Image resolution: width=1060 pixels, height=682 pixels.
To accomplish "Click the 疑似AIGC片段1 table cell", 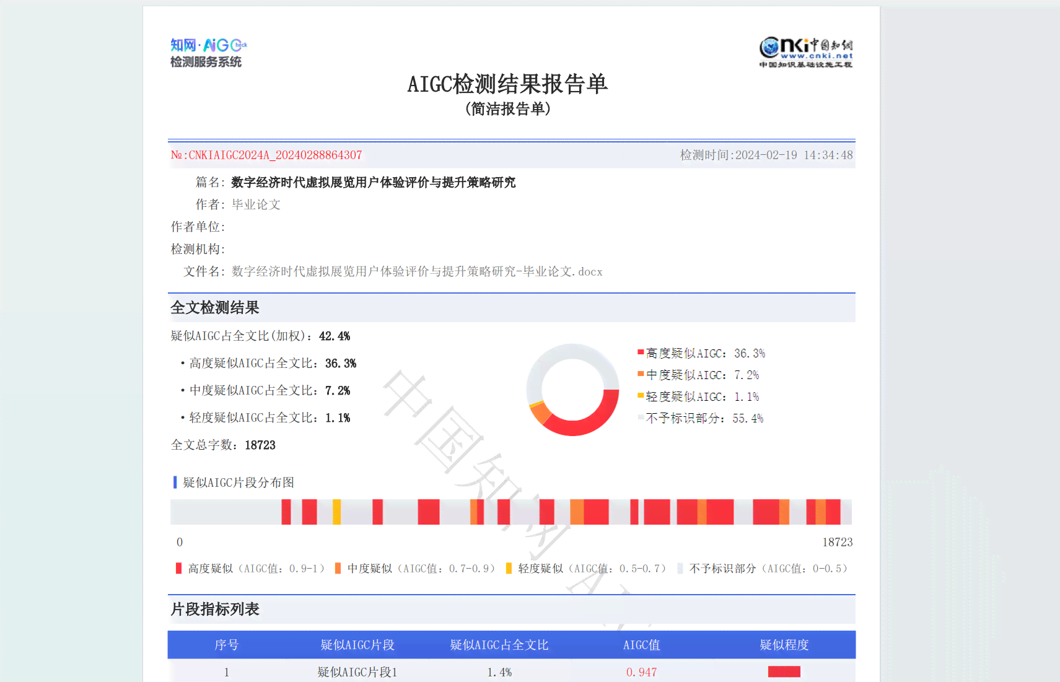I will click(x=357, y=672).
